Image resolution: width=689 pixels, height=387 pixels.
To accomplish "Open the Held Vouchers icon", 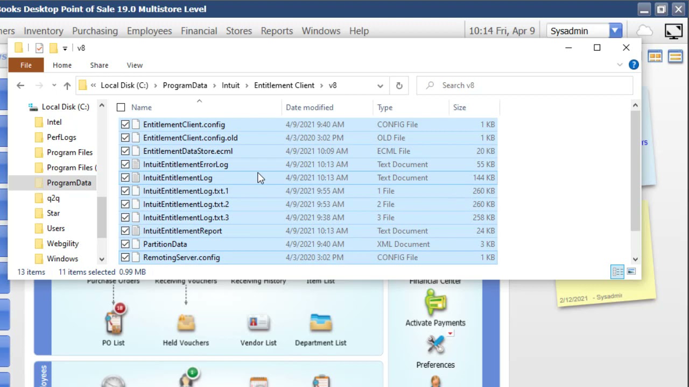I will pos(186,322).
